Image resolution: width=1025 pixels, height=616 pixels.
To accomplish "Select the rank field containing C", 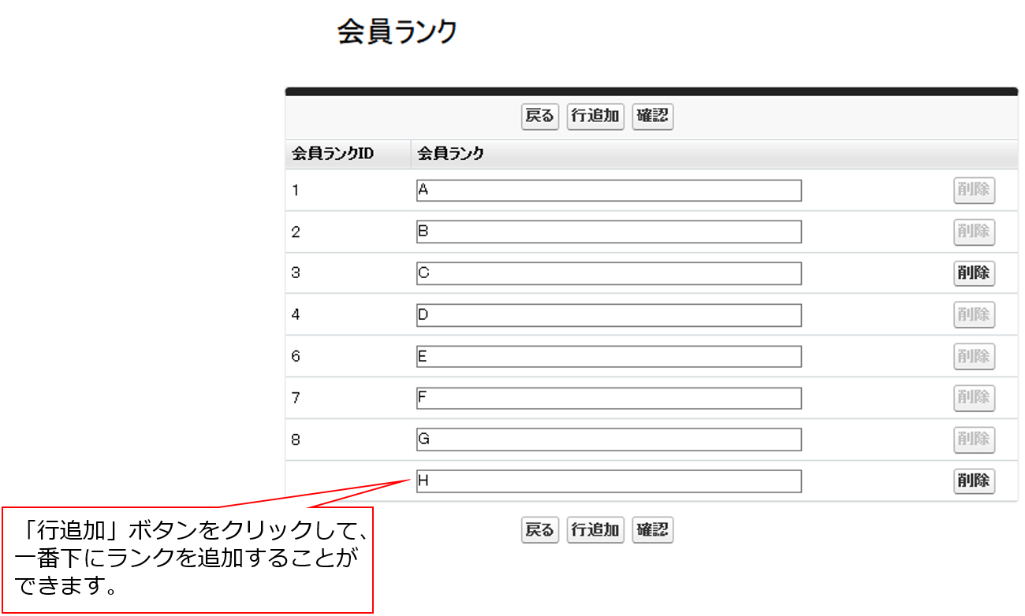I will click(609, 273).
